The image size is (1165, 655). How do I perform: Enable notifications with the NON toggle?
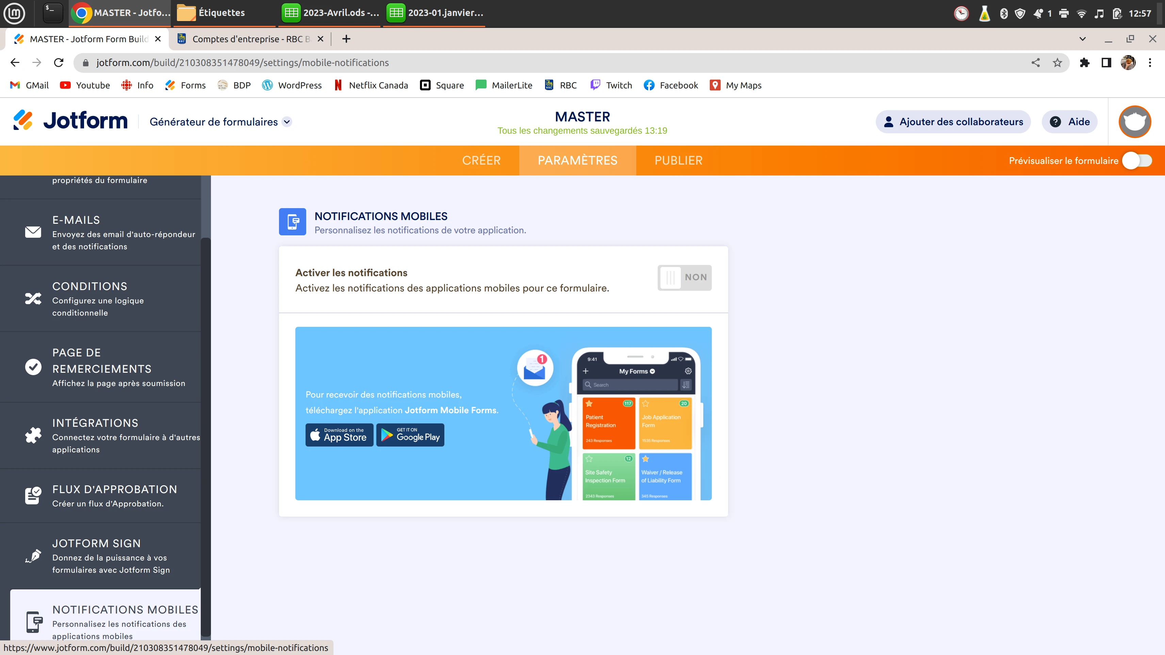(684, 278)
